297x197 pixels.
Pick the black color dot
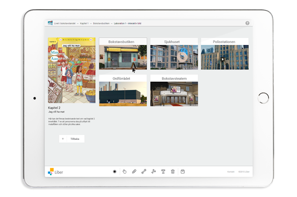point(115,171)
